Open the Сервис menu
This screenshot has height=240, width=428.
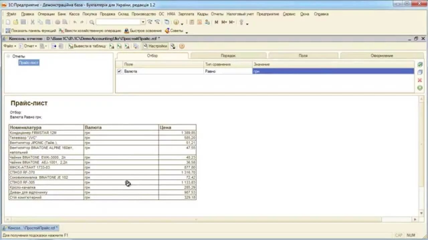coord(289,14)
